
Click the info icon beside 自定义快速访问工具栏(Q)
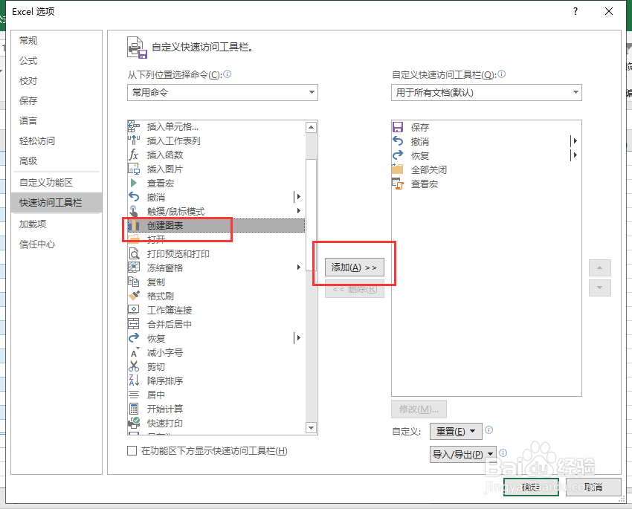(x=501, y=74)
